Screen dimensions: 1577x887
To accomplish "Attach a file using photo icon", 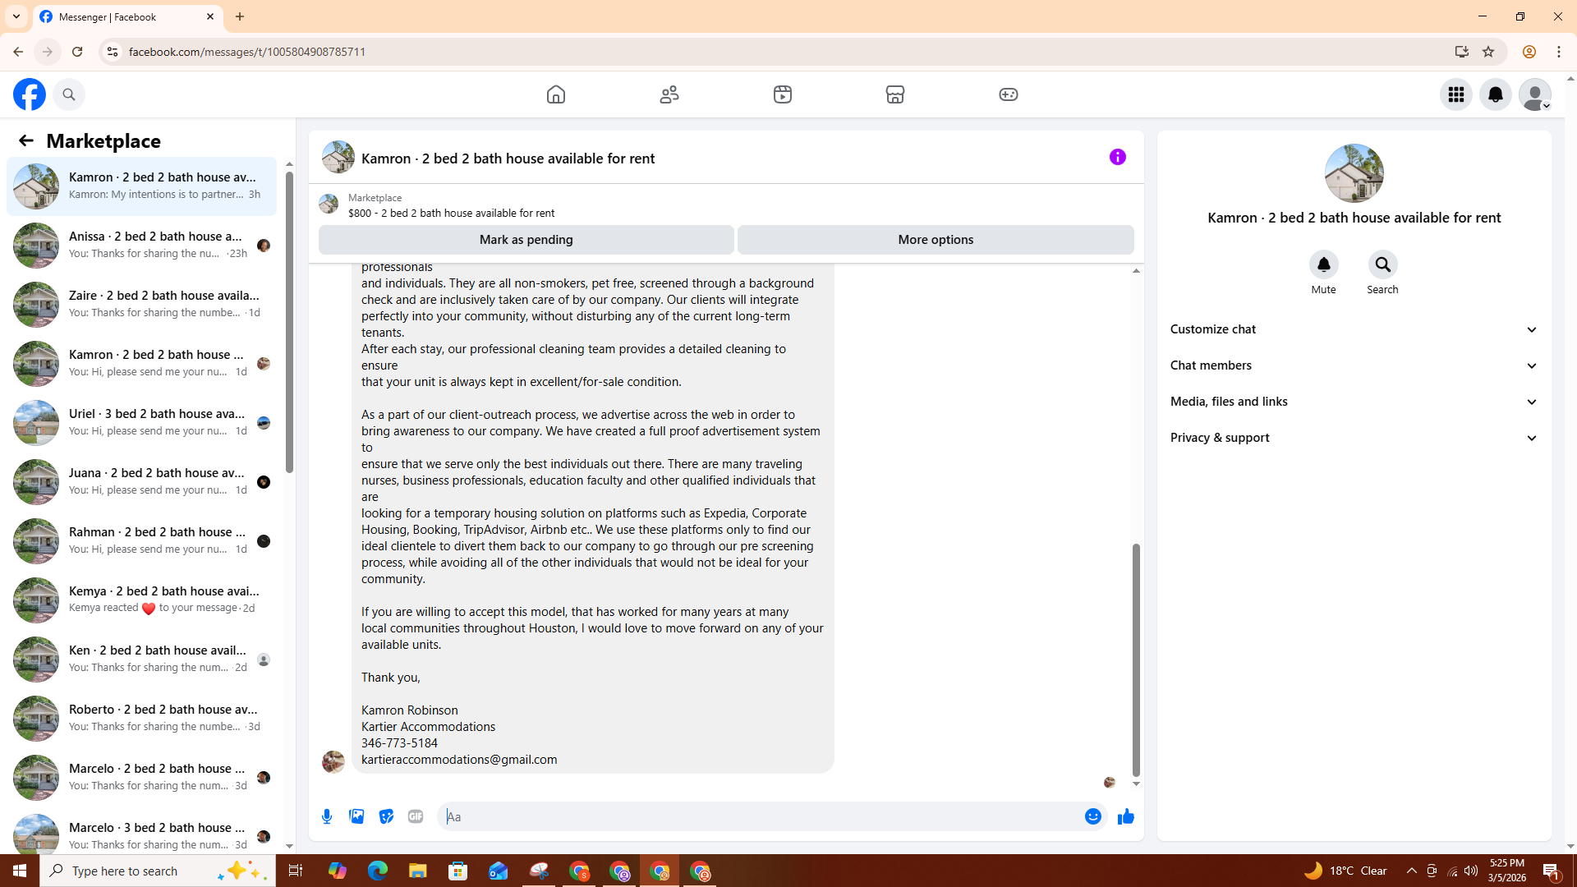I will [356, 816].
